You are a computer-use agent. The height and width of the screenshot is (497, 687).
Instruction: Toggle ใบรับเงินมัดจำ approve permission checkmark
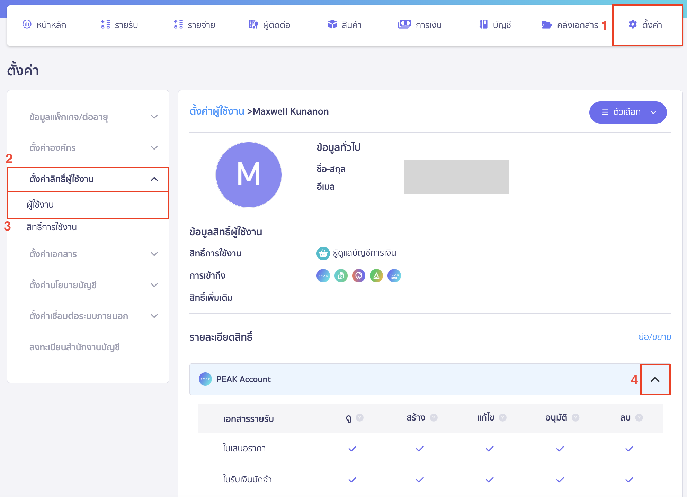(560, 480)
